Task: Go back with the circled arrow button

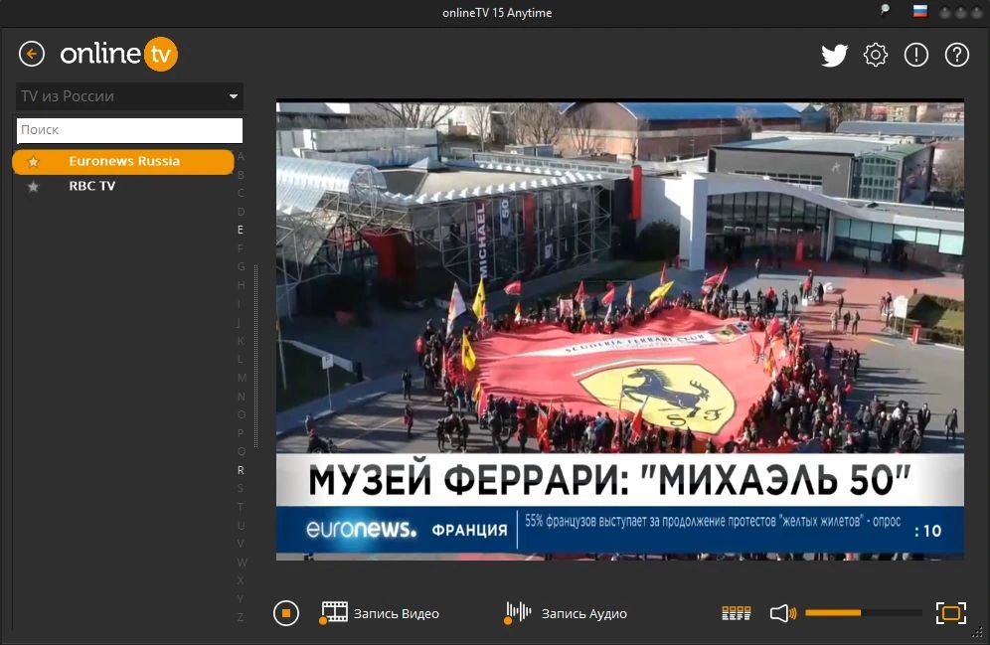Action: click(32, 54)
